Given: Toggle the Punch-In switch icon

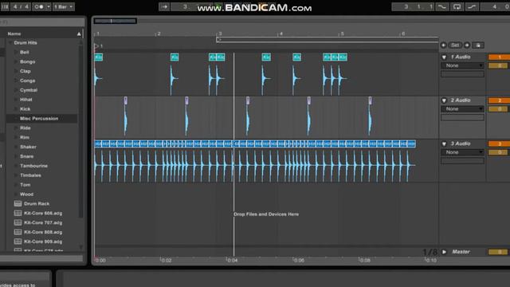Looking at the screenshot, I should [442, 6].
